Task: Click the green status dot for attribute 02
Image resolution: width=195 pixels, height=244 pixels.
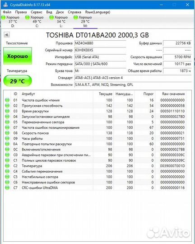Action: coord(7,105)
